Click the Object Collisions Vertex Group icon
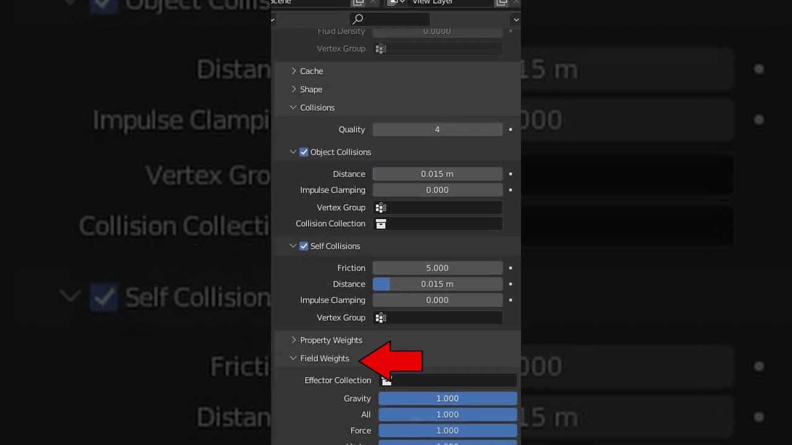Viewport: 792px width, 445px height. [381, 208]
